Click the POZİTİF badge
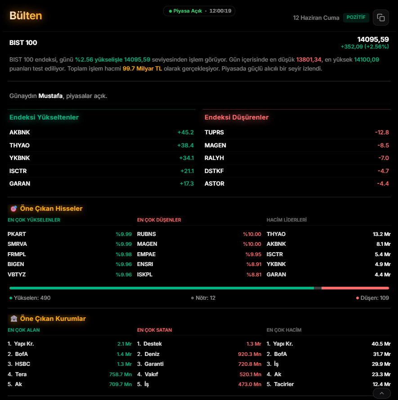 [356, 18]
